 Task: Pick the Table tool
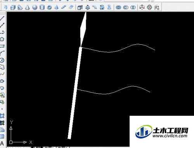tap(2, 136)
